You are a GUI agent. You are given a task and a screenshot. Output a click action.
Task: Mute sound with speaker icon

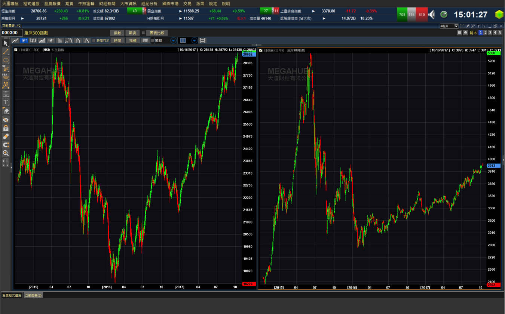[x=431, y=15]
